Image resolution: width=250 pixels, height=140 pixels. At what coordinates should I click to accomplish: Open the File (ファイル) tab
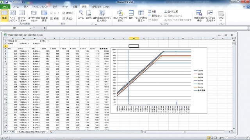5,7
